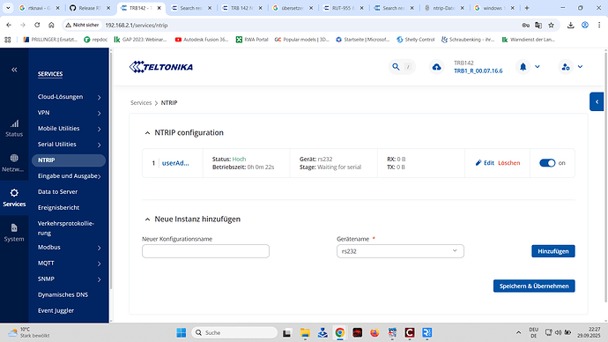
Task: Open the Dynamisches DNS menu item
Action: coord(63,294)
